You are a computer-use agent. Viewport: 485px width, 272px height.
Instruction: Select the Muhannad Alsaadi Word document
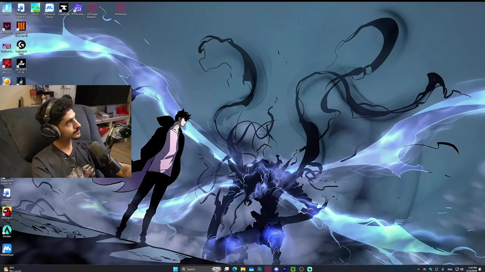(21, 11)
